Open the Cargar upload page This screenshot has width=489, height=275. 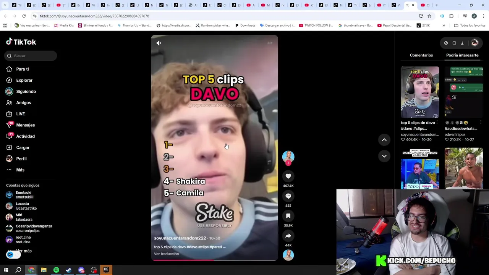(x=23, y=147)
